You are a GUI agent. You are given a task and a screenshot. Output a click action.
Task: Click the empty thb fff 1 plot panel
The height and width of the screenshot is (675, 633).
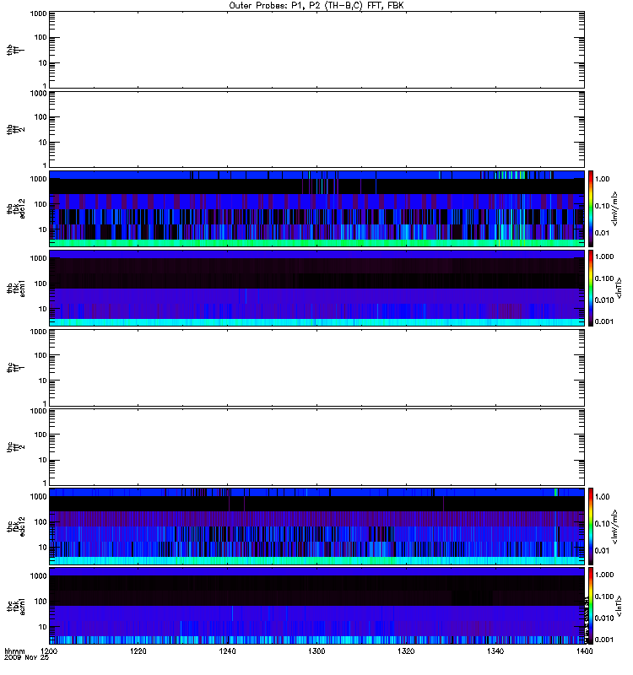click(316, 50)
